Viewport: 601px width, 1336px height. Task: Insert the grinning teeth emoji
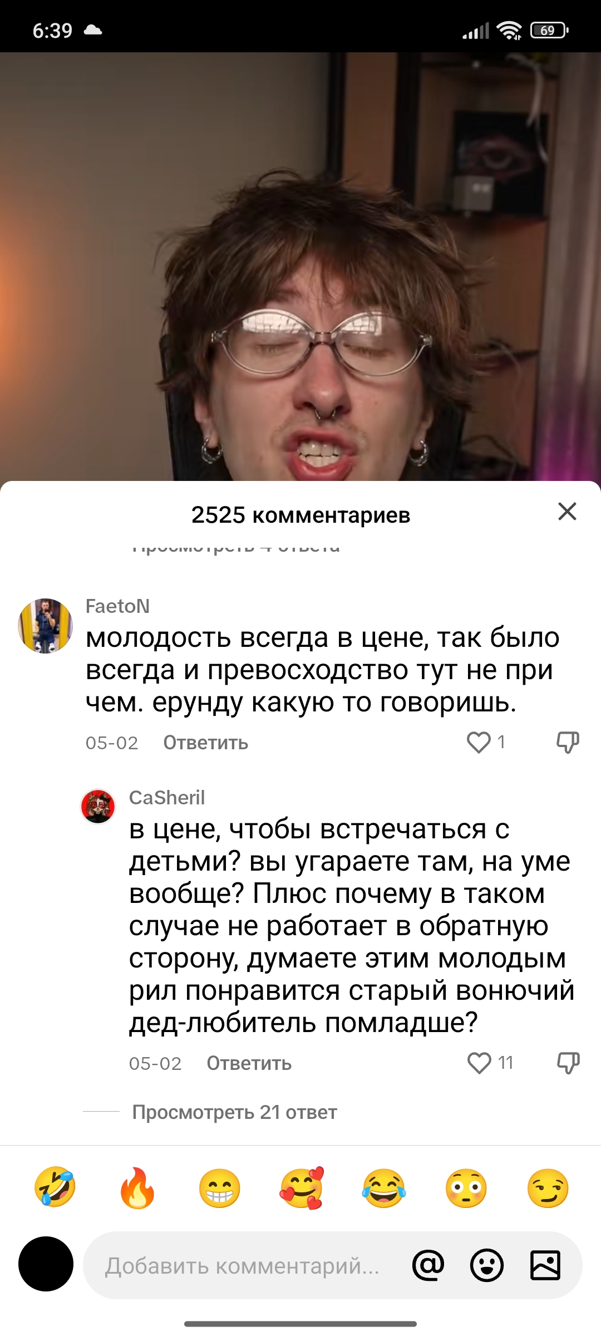coord(220,1188)
